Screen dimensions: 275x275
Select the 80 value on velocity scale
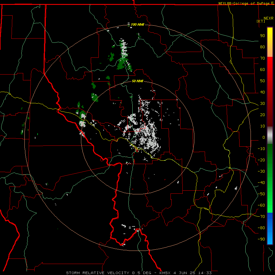(x=262, y=47)
